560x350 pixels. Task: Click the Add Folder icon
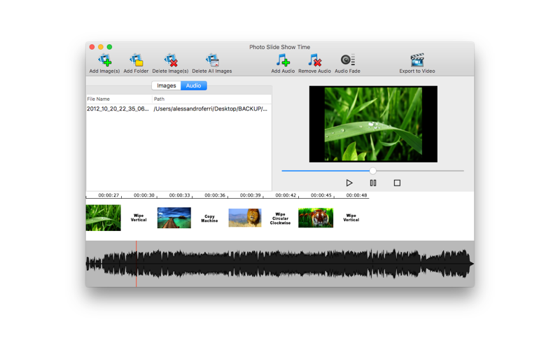(136, 61)
